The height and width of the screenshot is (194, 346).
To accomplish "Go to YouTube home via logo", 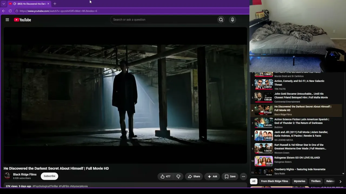I will (22, 20).
